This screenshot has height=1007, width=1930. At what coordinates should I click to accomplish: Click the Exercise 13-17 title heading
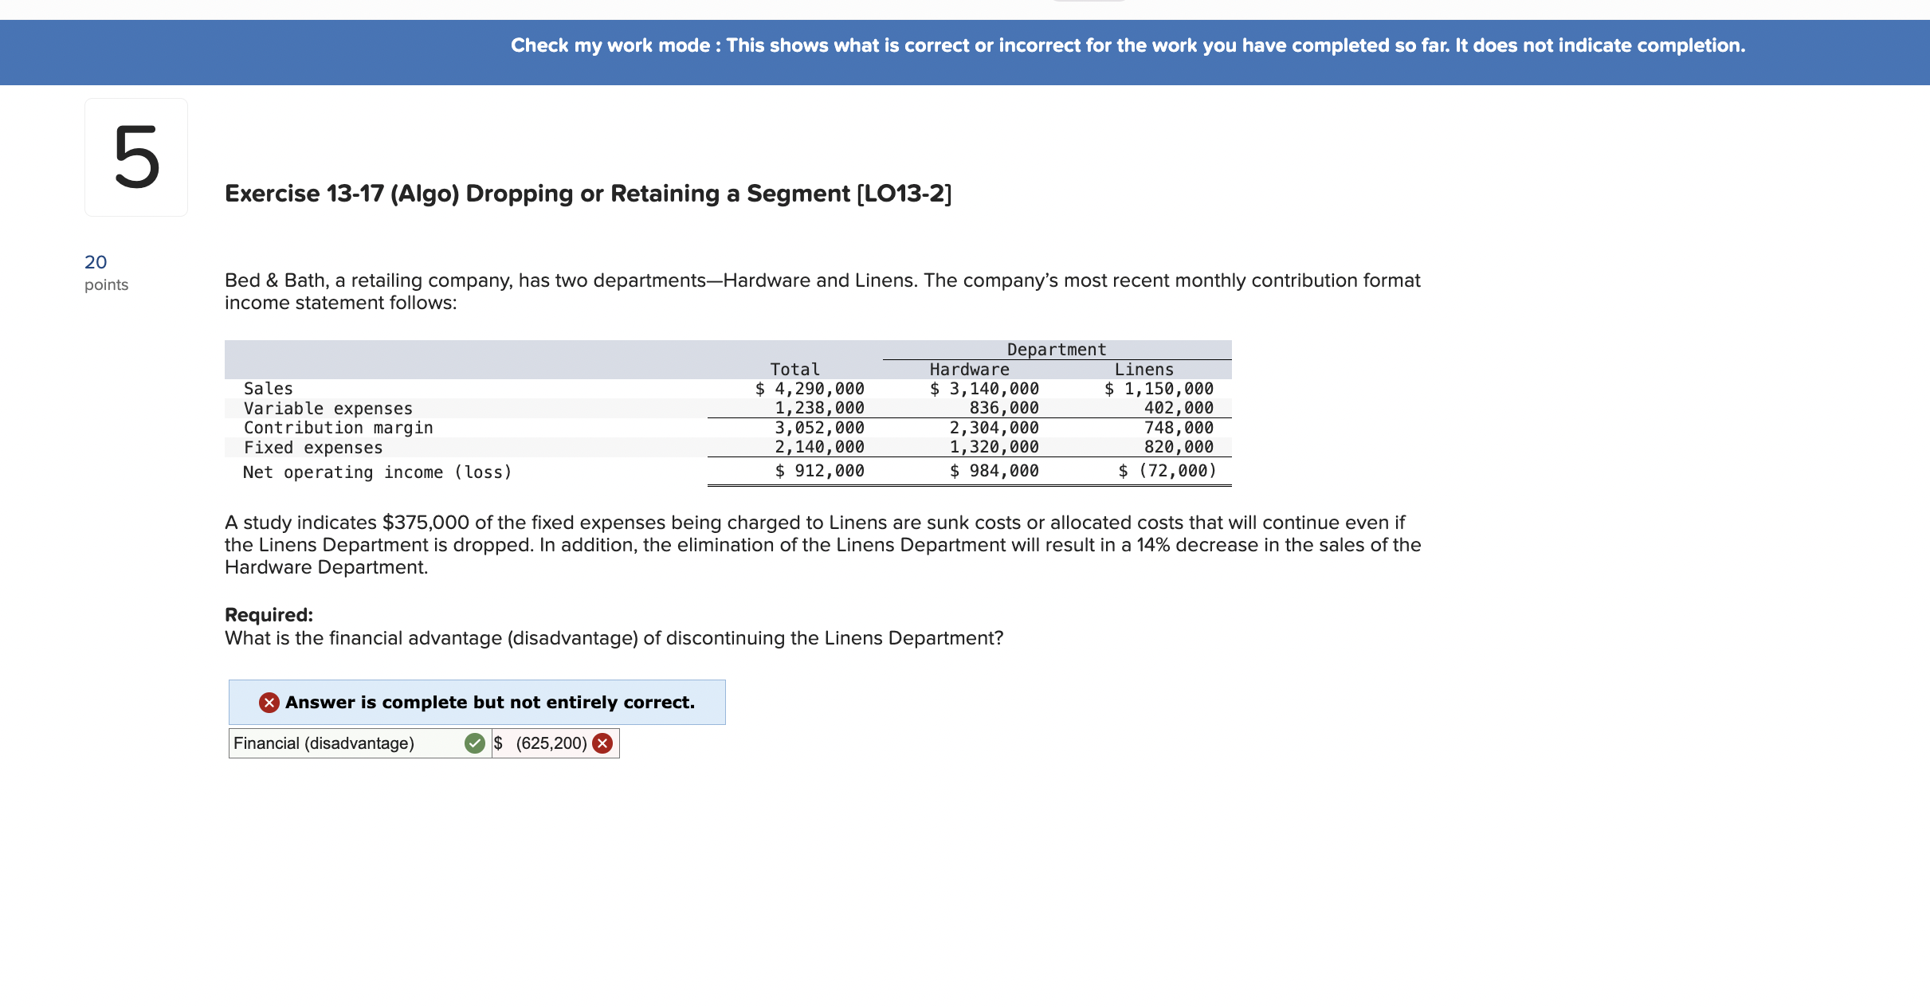[588, 194]
